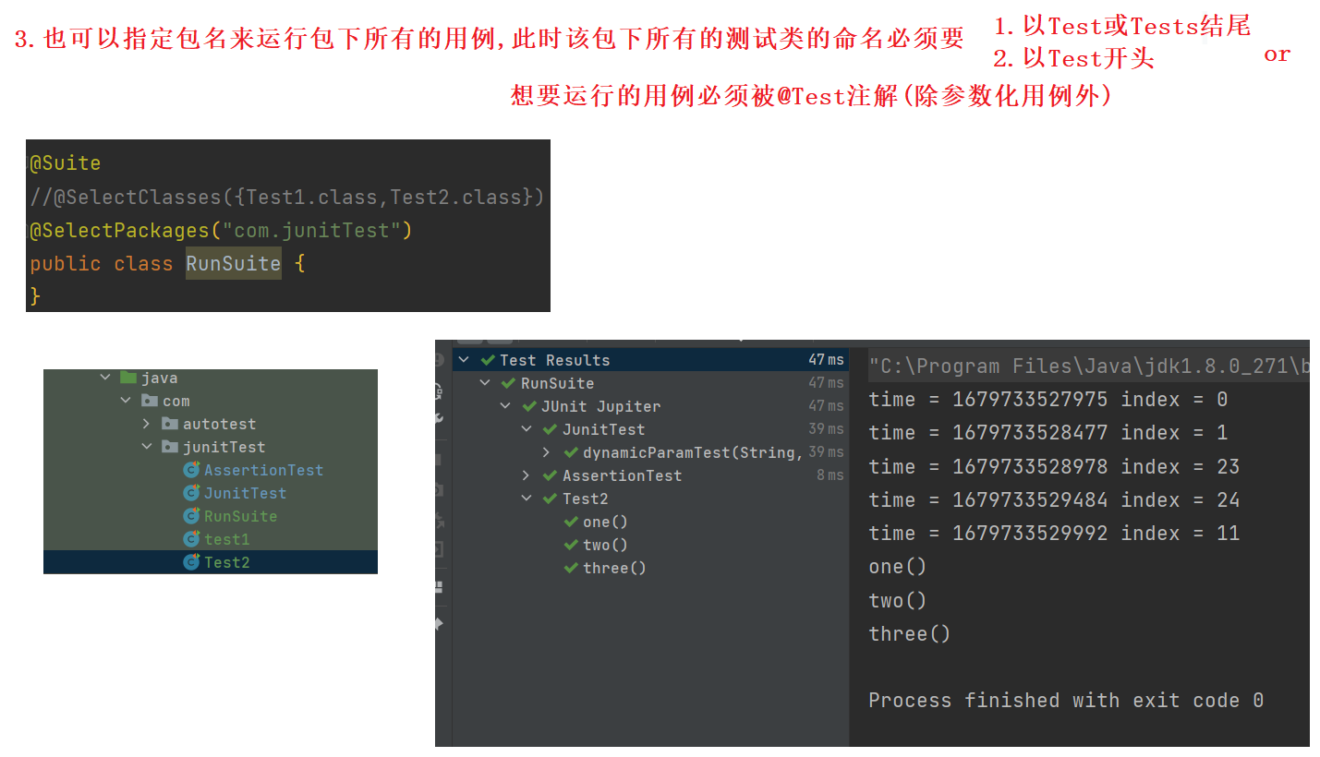Collapse the com package node

[x=126, y=401]
